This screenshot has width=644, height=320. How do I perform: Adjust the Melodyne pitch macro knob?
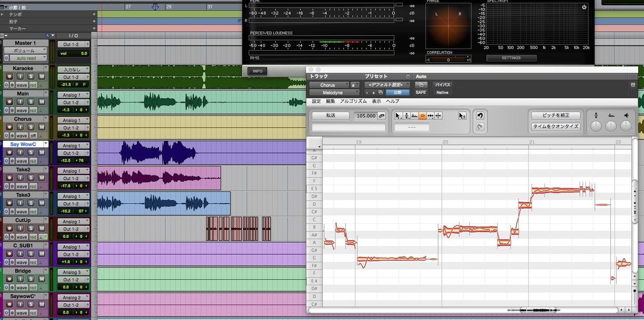tap(596, 126)
